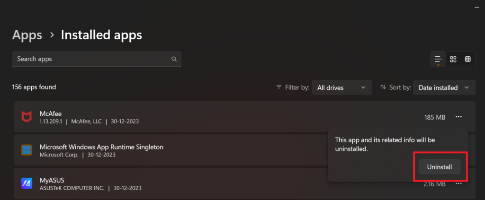
Task: Open the three-dot menu for MyASUS
Action: click(x=458, y=183)
